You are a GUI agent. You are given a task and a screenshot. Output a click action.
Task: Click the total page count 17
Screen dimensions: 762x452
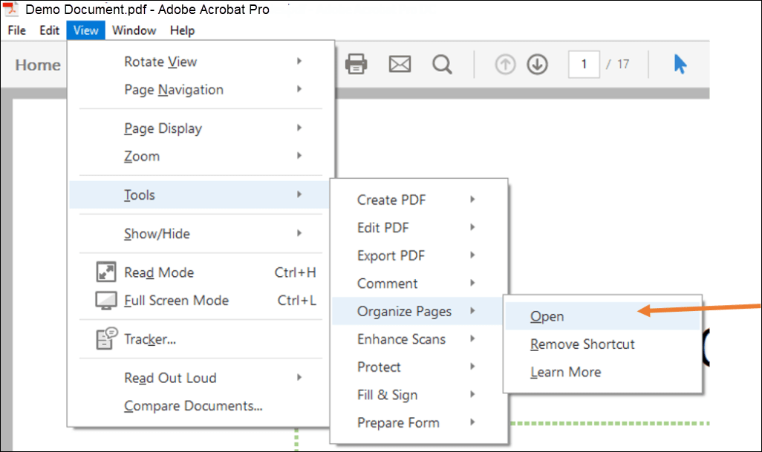[623, 64]
